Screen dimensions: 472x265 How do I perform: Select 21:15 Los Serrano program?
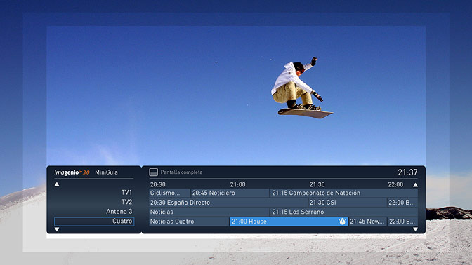pos(343,212)
